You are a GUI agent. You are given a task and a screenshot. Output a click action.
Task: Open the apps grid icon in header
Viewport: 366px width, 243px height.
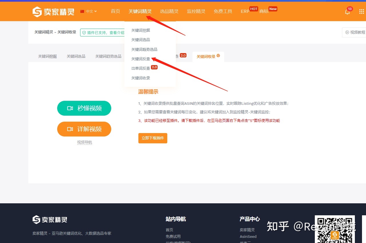pyautogui.click(x=362, y=12)
